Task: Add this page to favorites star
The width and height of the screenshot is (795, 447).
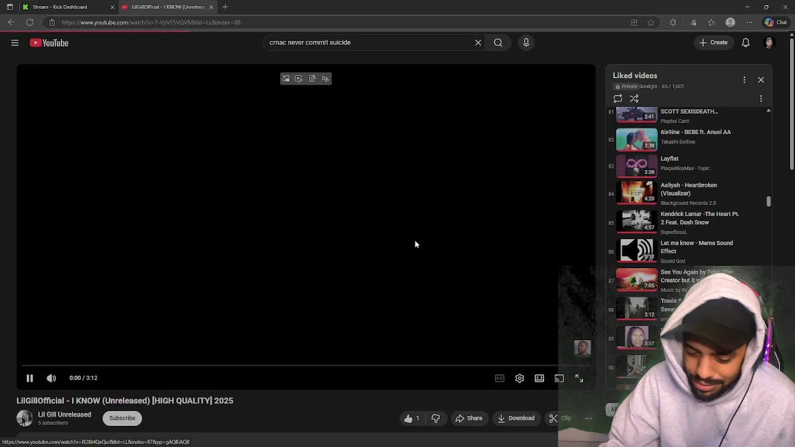Action: tap(651, 22)
